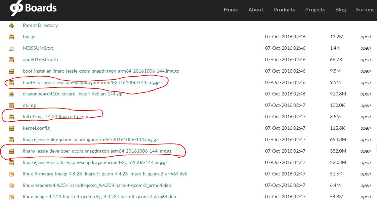
Task: Click the icon next to dt.img
Action: (x=11, y=105)
